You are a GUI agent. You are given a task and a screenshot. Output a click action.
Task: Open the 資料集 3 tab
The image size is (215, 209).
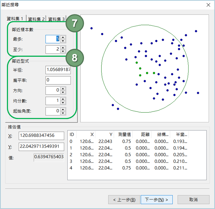[56, 19]
